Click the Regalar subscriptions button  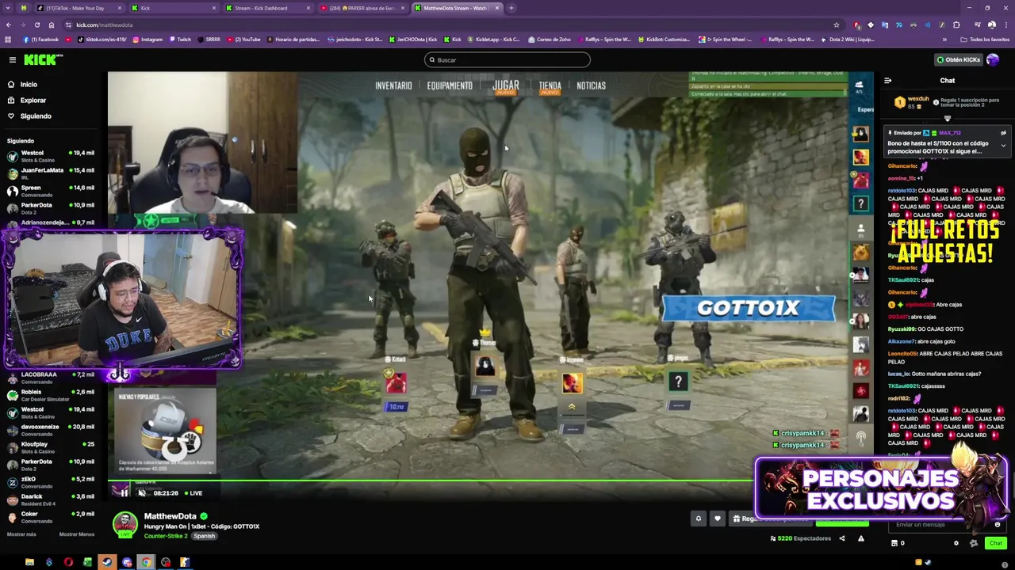click(769, 519)
